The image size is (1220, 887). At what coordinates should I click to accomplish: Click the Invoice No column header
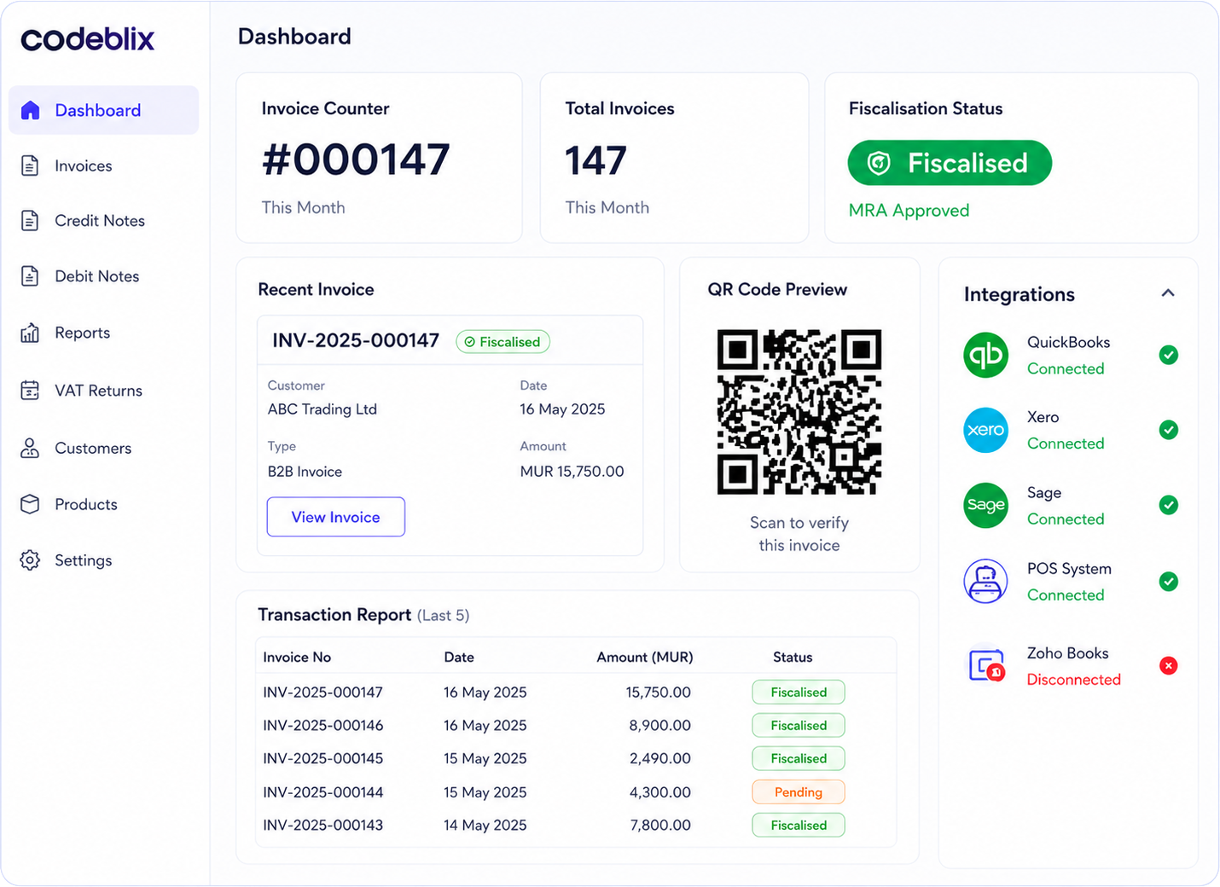pos(297,658)
